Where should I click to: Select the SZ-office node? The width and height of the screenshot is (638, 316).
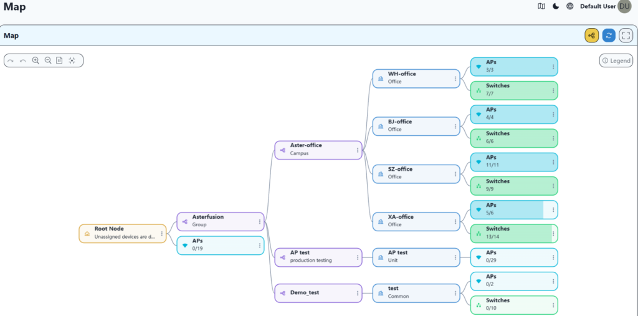pos(411,173)
